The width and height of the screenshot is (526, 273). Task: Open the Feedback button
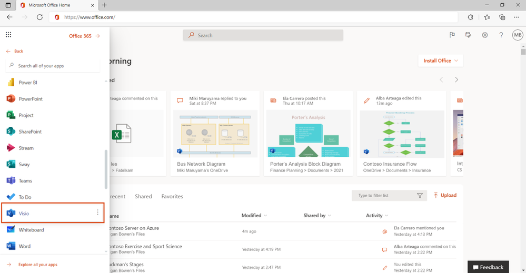(x=488, y=267)
